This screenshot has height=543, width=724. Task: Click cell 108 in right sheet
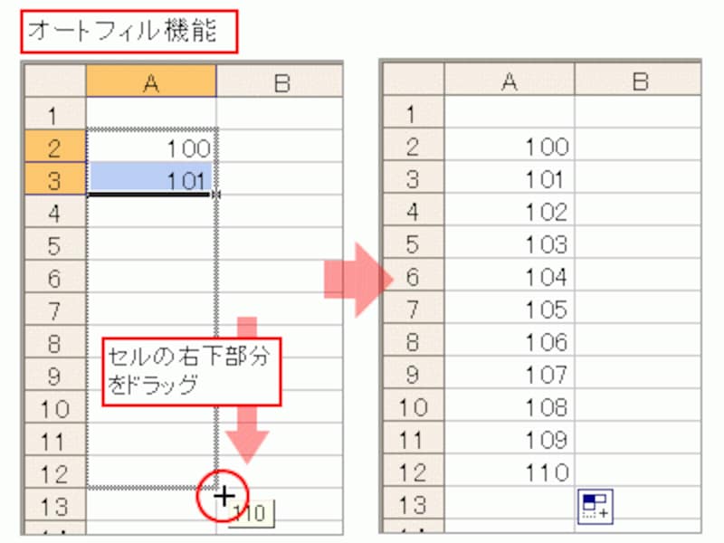510,405
